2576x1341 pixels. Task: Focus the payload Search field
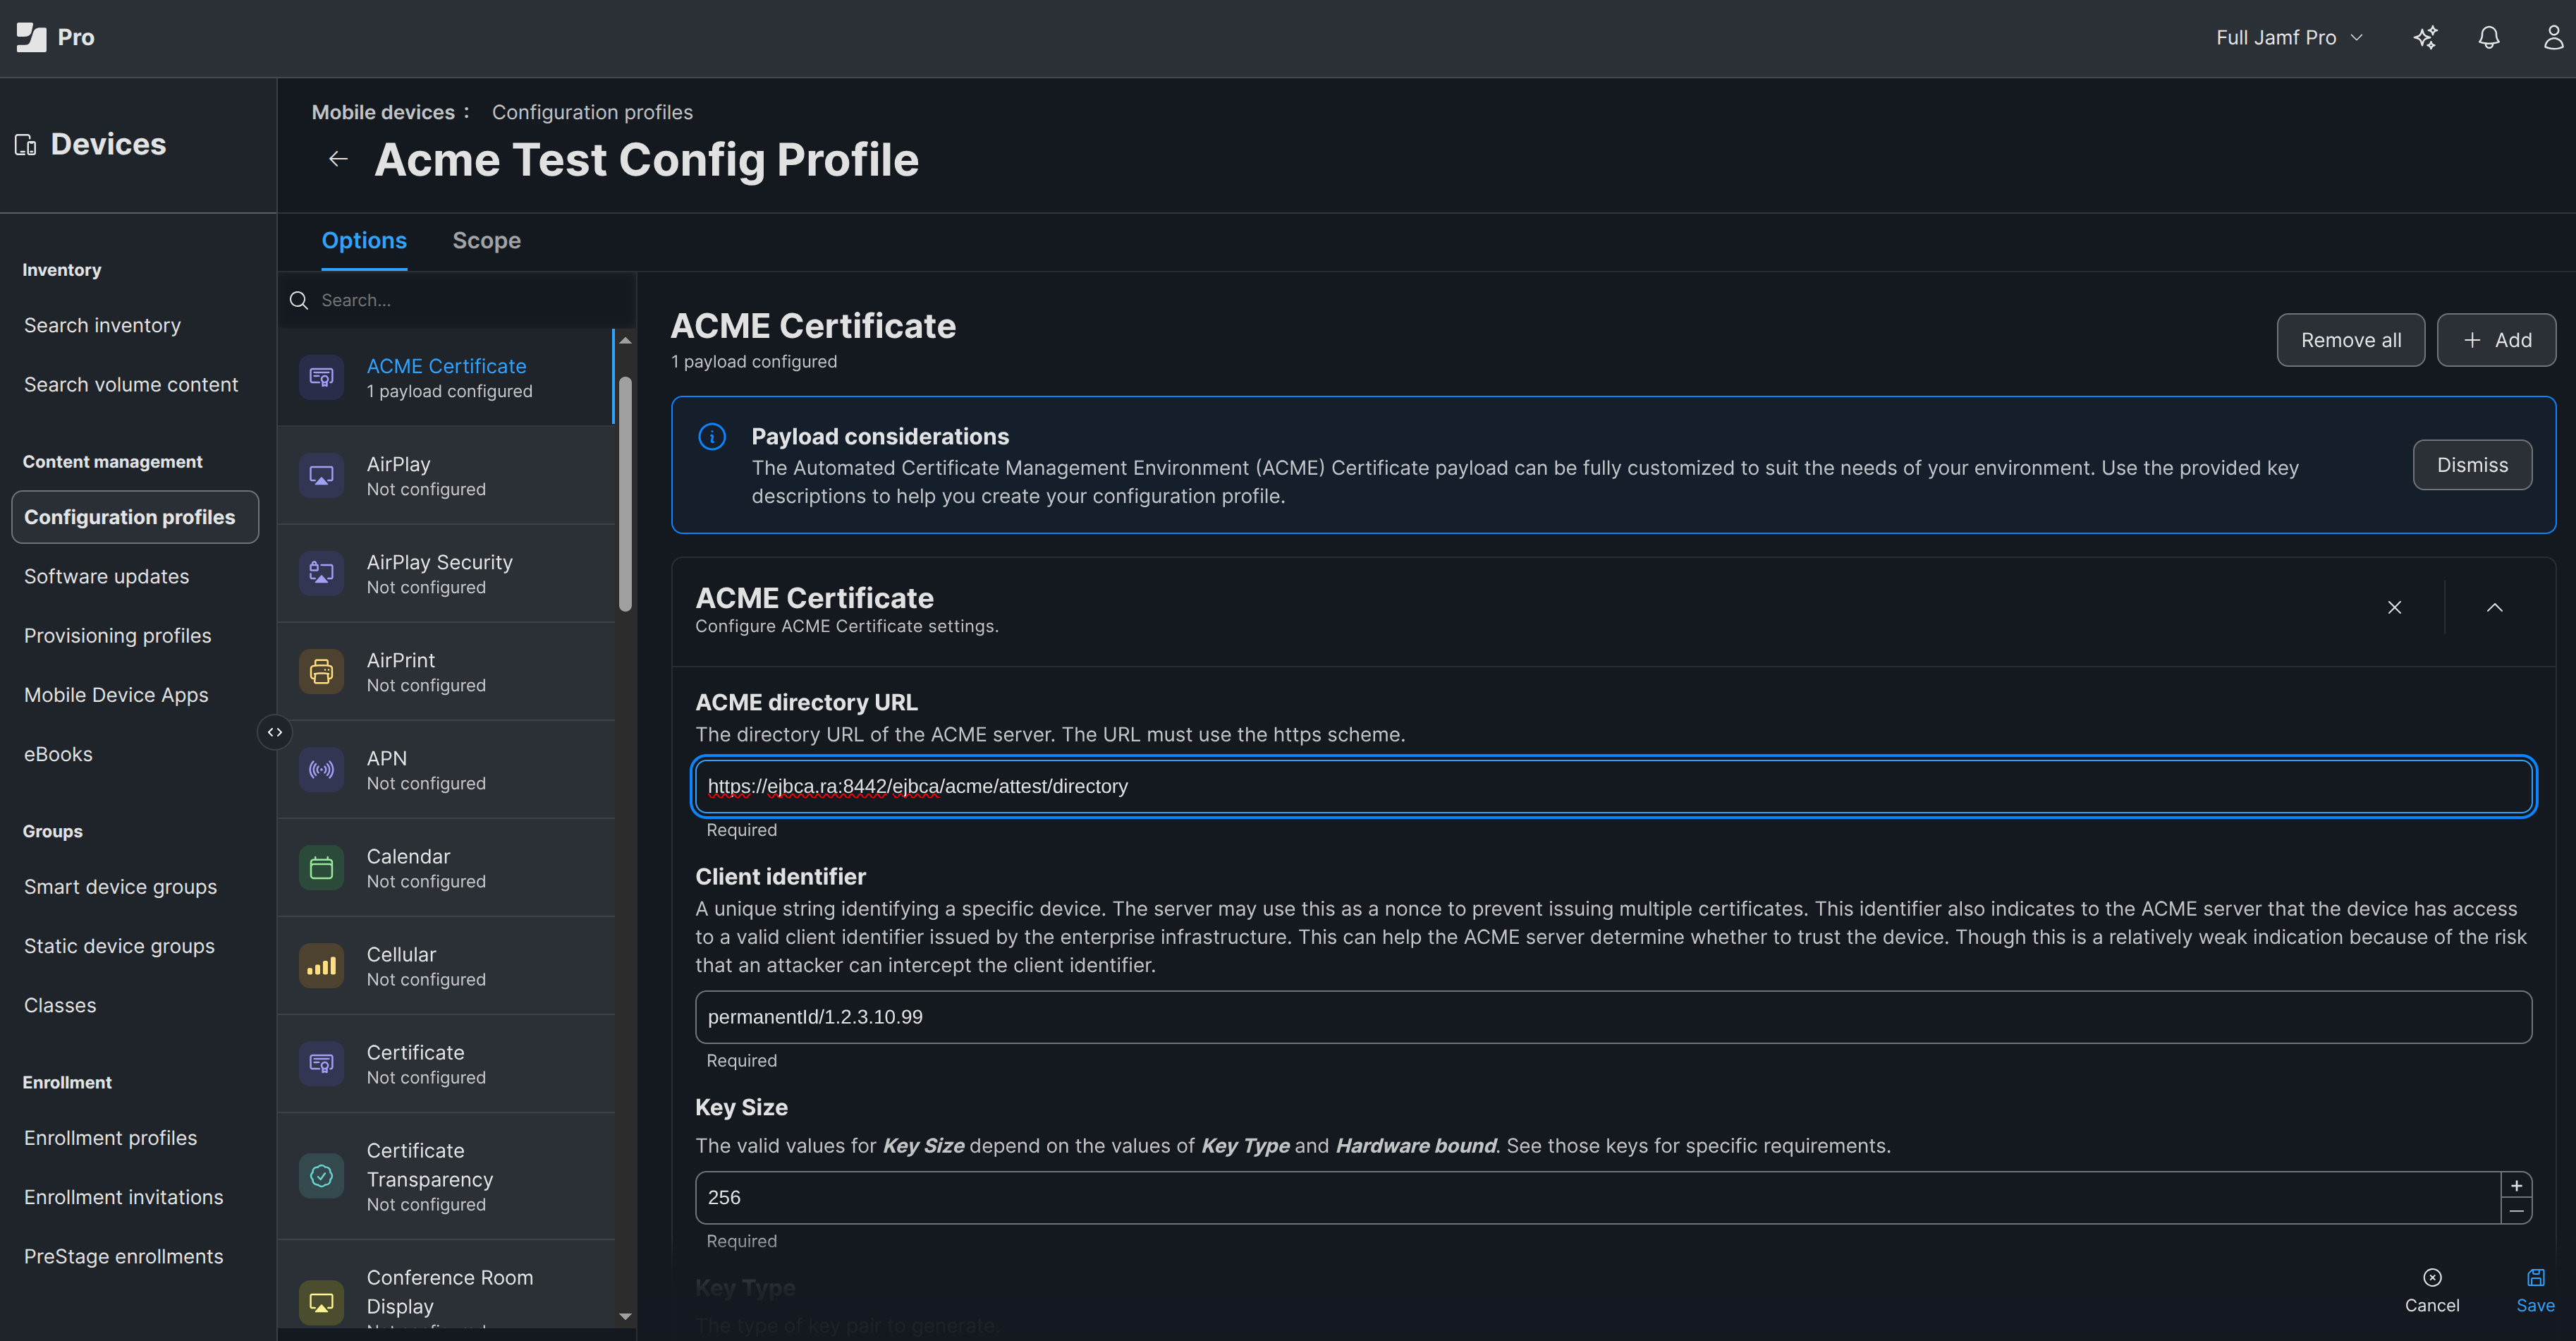(457, 300)
